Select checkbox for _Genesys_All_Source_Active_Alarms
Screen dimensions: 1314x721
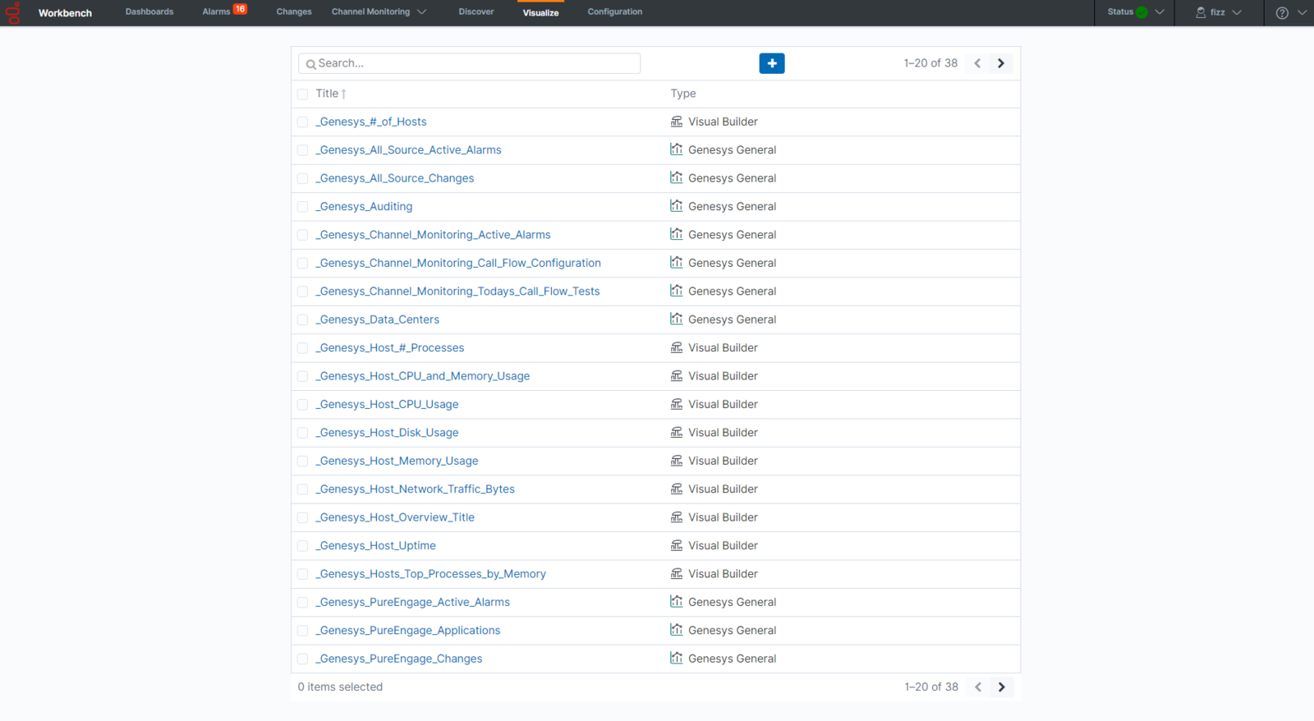[x=302, y=150]
